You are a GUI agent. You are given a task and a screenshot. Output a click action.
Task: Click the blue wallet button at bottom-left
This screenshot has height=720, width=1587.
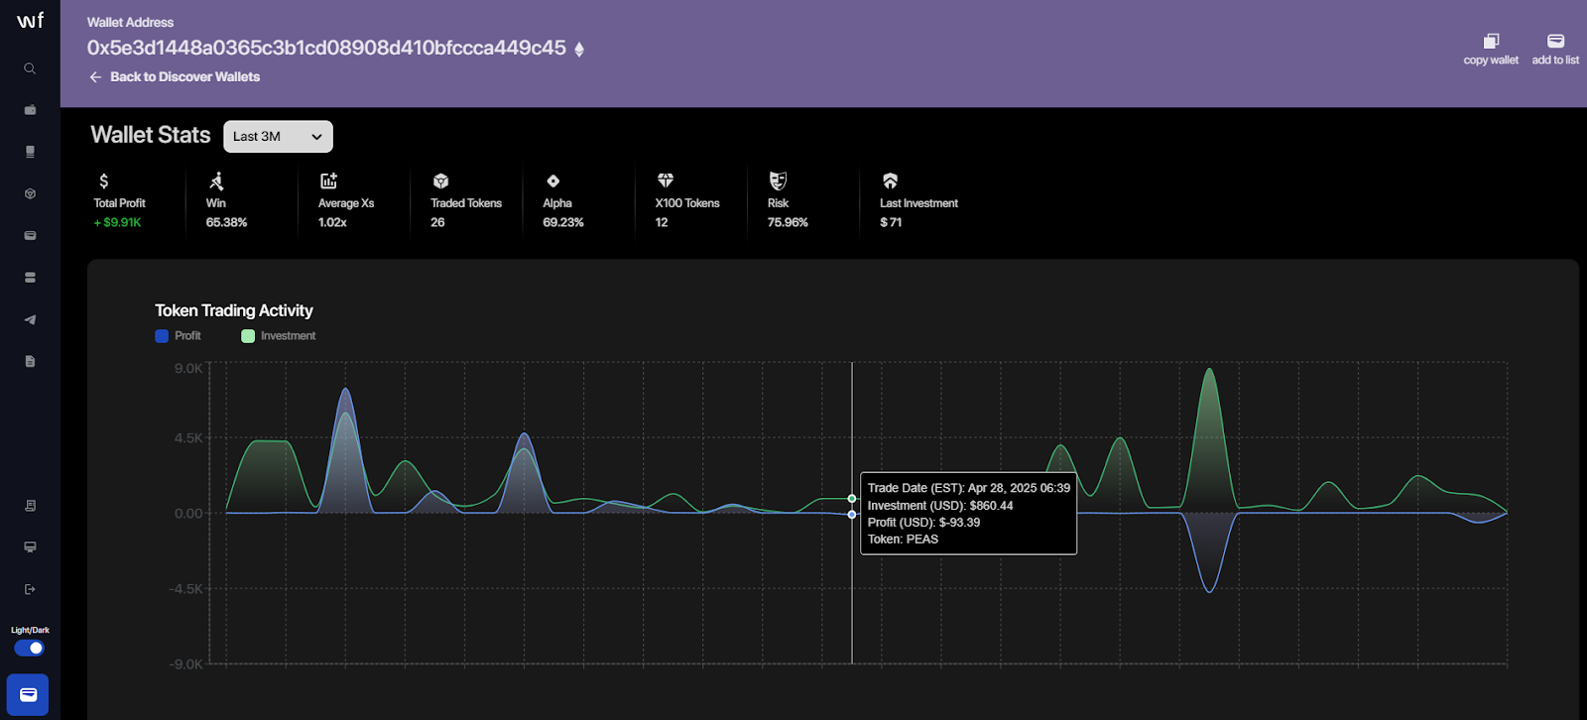[x=28, y=695]
